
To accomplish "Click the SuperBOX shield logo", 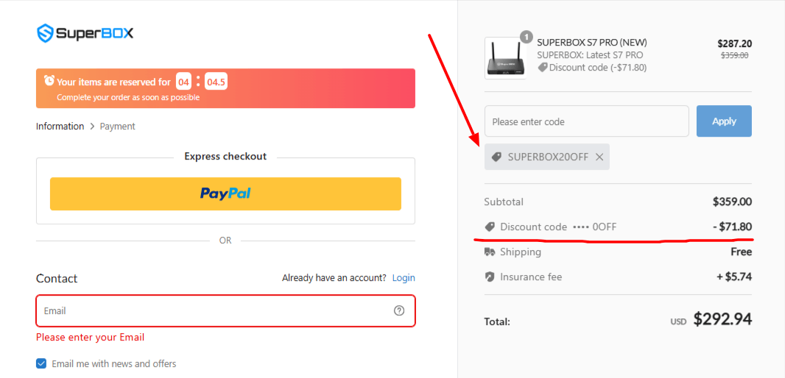I will click(46, 33).
